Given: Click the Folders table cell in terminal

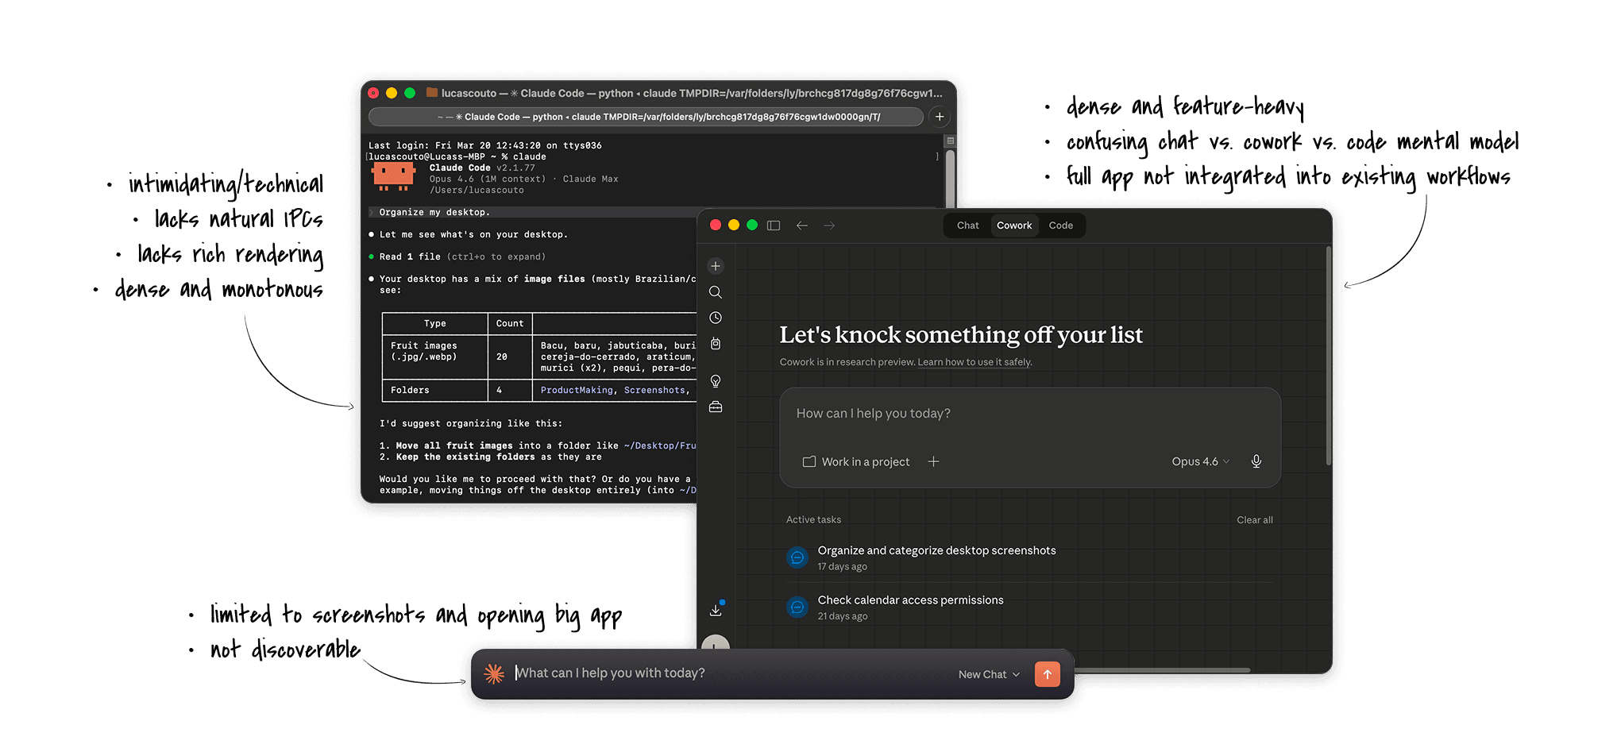Looking at the screenshot, I should click(434, 390).
